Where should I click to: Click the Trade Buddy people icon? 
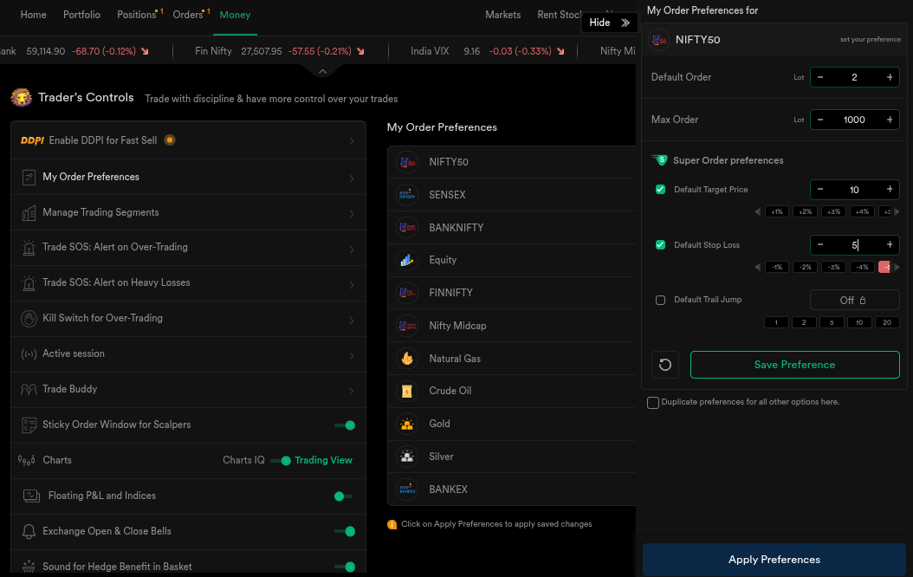coord(28,389)
